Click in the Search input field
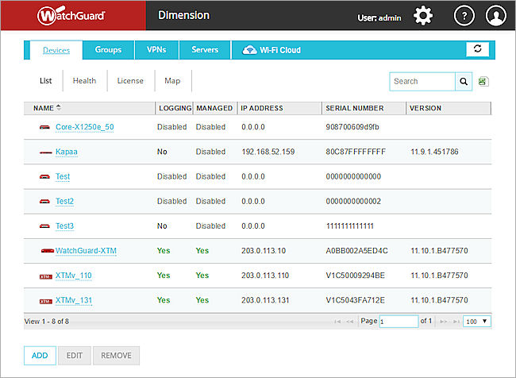Screen dimensions: 516x378 422,81
